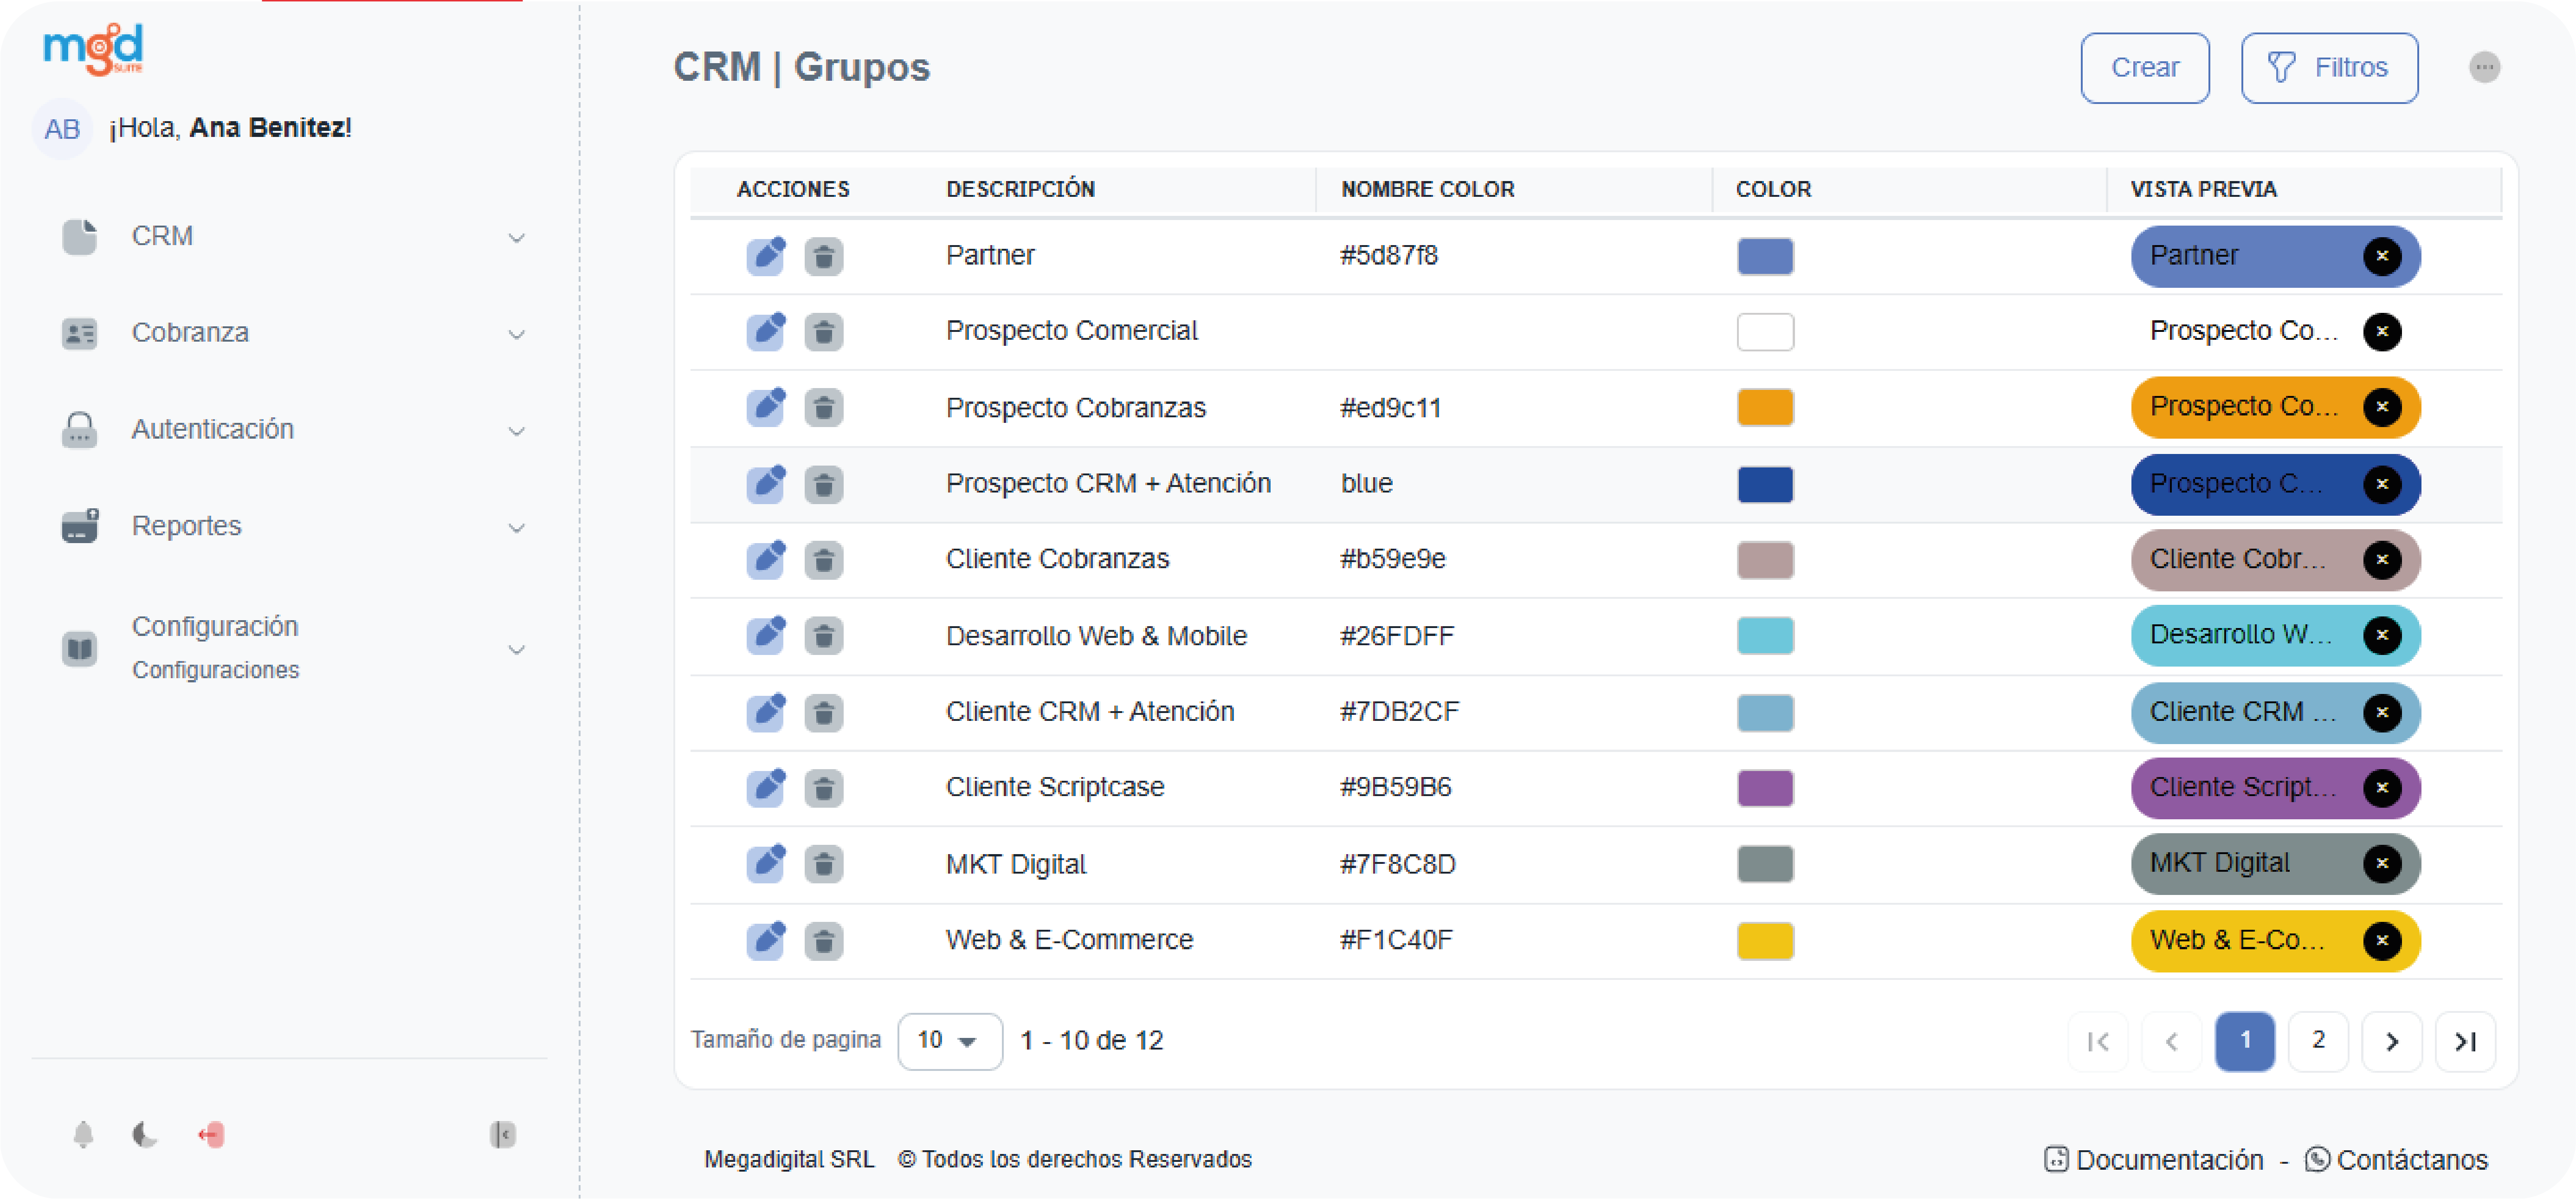
Task: Click the edit pencil icon for Partner
Action: [x=766, y=256]
